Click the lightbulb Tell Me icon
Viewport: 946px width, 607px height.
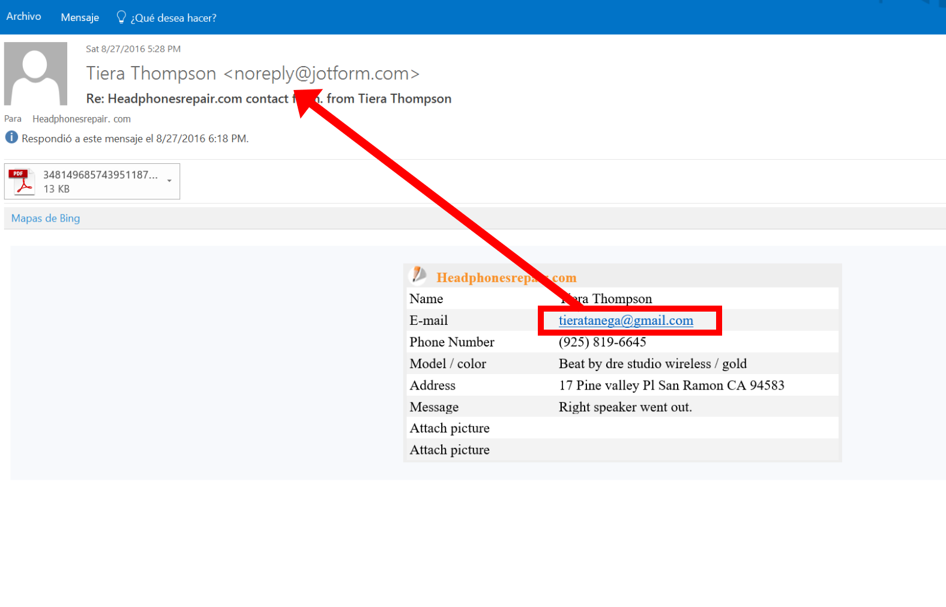[121, 17]
